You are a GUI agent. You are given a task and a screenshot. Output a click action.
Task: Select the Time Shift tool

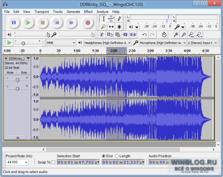point(111,27)
